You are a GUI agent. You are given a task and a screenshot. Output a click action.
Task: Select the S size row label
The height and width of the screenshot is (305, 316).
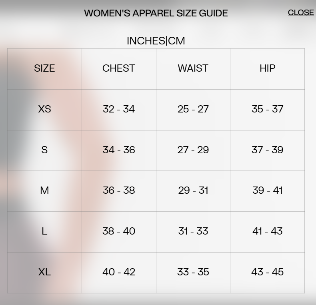44,150
